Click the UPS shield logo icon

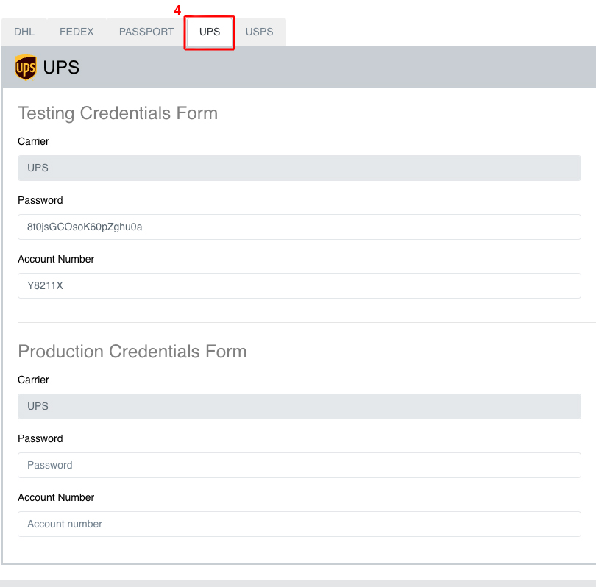point(26,68)
